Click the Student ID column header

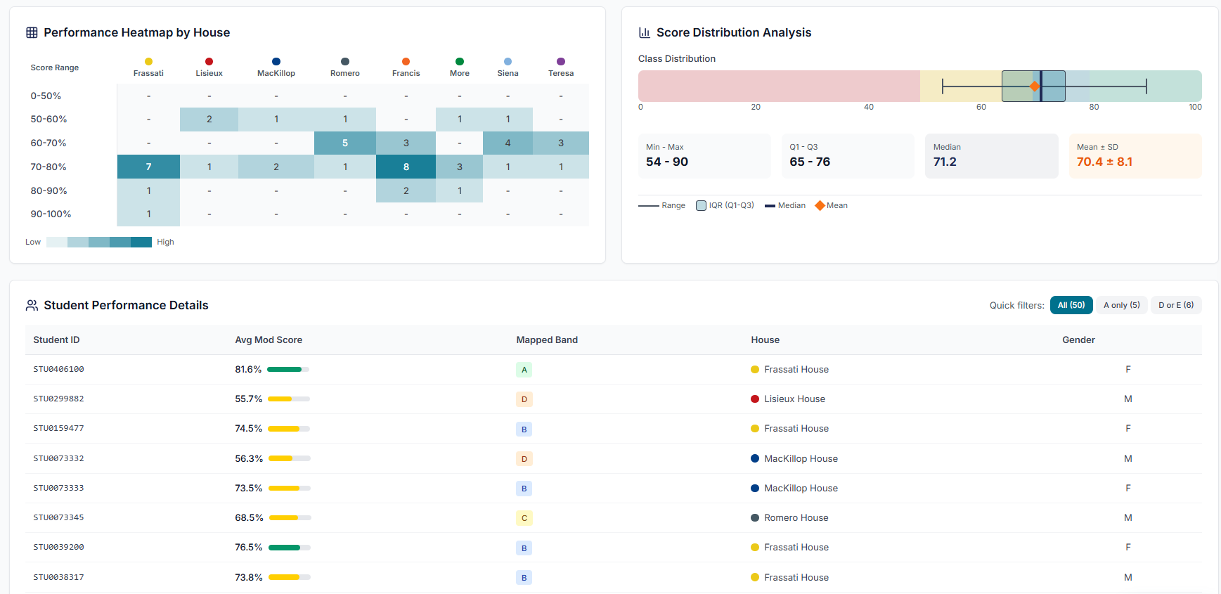(56, 340)
